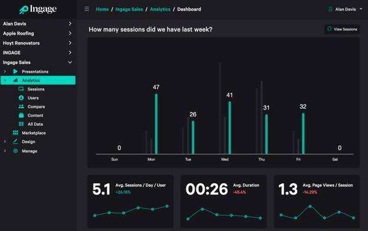Open the Alan Davis user dropdown
The height and width of the screenshot is (231, 368).
point(345,9)
